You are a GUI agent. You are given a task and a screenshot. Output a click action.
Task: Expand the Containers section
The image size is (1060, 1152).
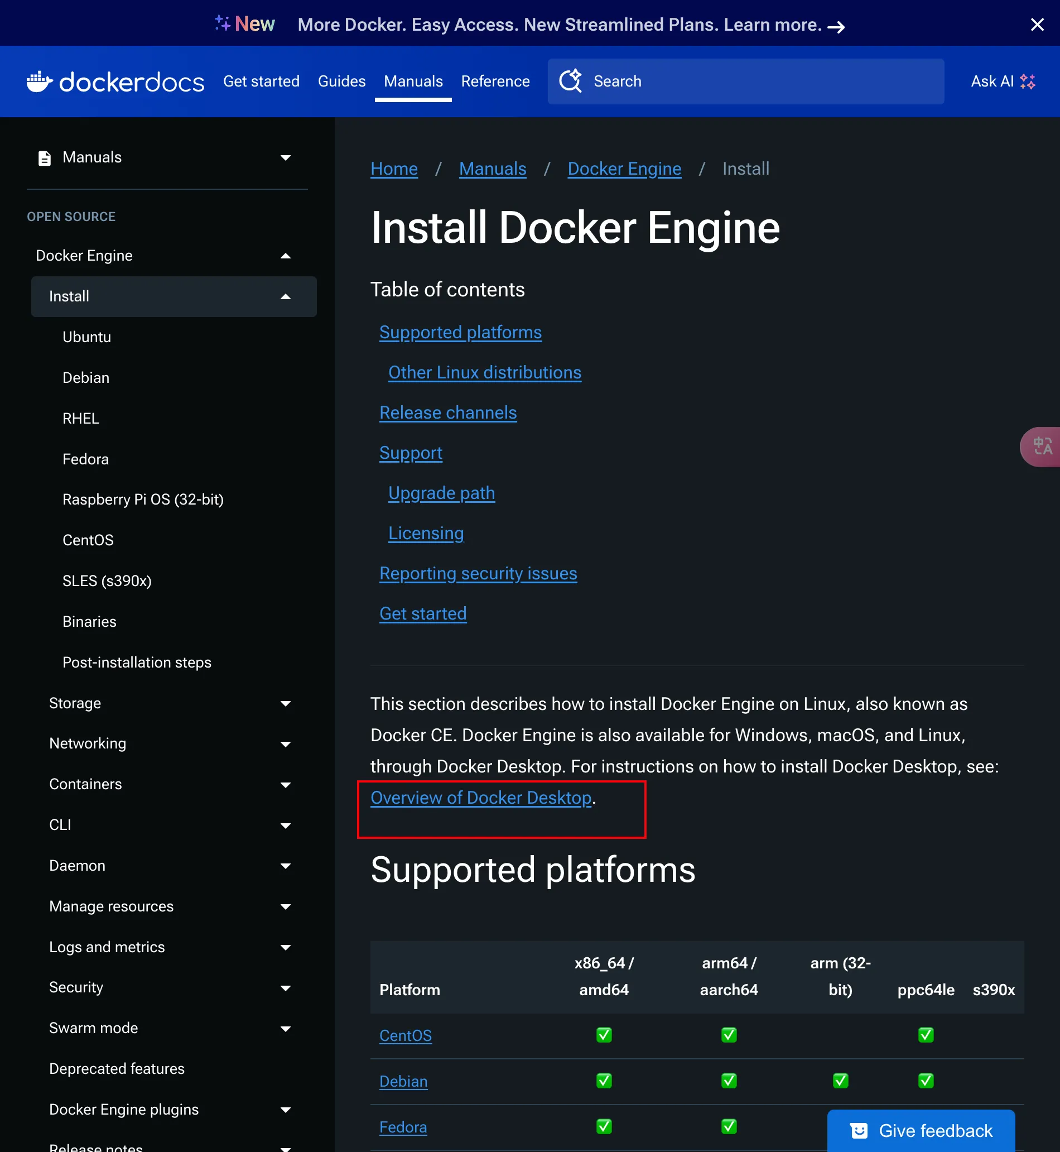tap(285, 785)
